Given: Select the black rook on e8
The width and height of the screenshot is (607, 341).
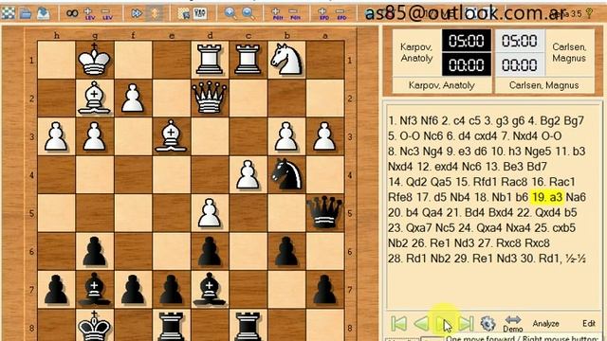Looking at the screenshot, I should [171, 326].
